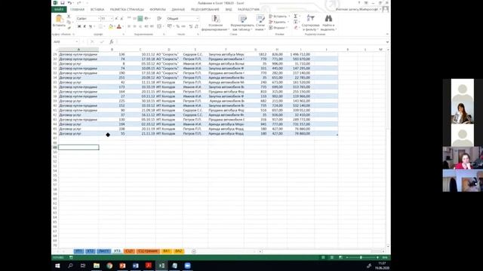The image size is (483, 271).
Task: Click the Merge and Center icon
Action: coord(159,27)
